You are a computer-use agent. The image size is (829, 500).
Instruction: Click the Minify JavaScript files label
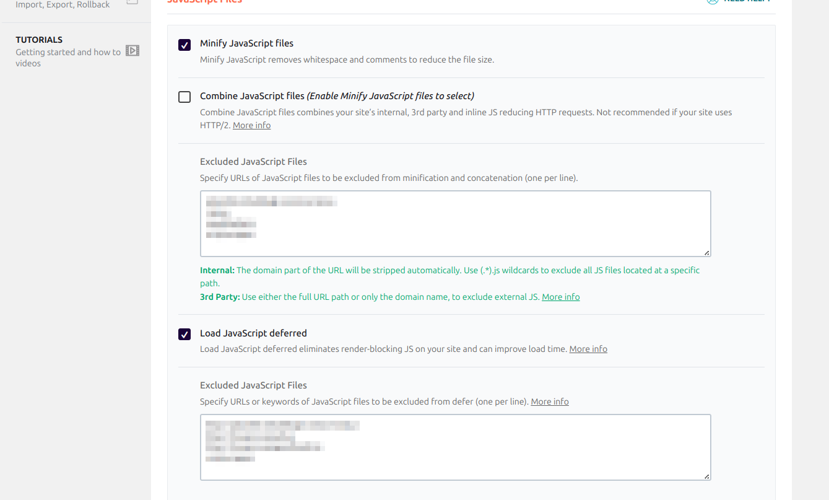coord(246,43)
